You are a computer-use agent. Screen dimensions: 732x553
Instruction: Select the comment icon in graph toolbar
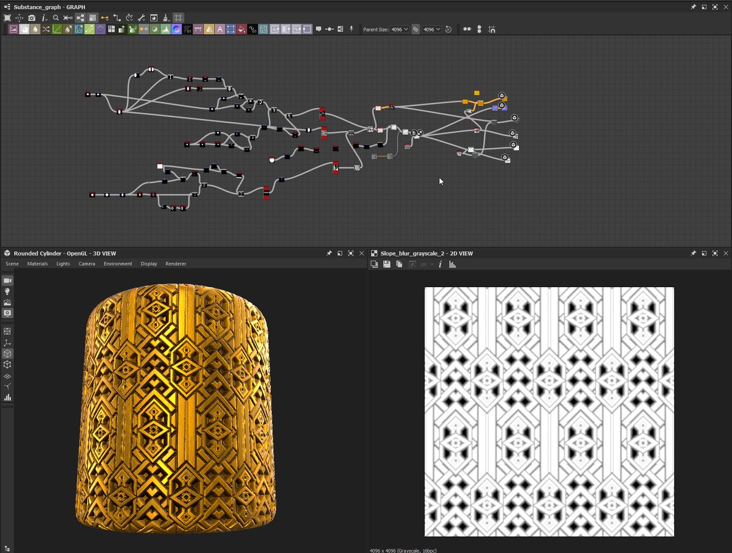click(318, 29)
